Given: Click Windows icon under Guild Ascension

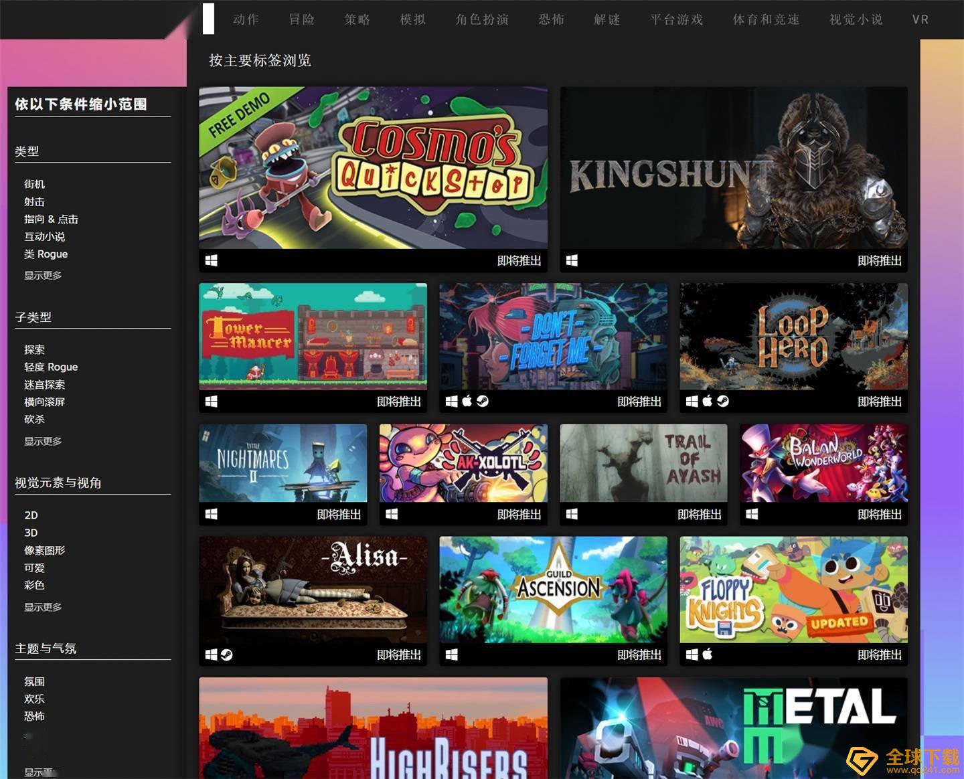Looking at the screenshot, I should coord(452,655).
